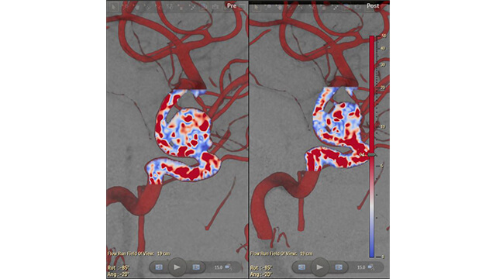Select the hand pan tool in Pre toolbar
This screenshot has width=496, height=279.
coord(137,7)
